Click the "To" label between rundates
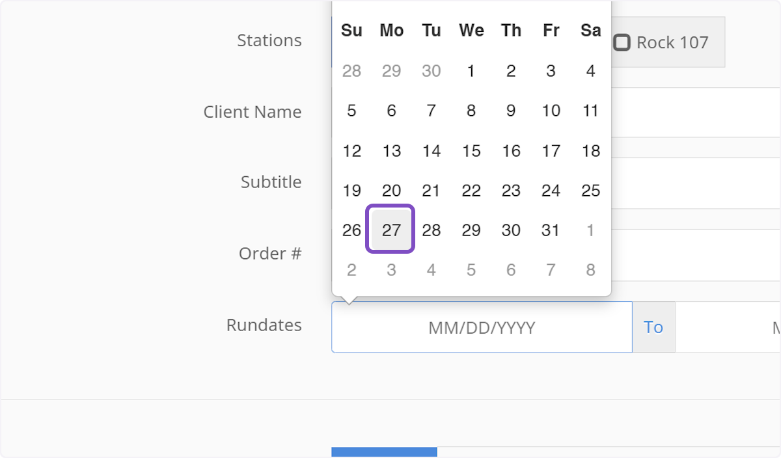The height and width of the screenshot is (458, 781). [653, 327]
